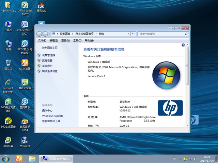Click the back navigation arrow button
This screenshot has width=218, height=163.
click(x=39, y=34)
